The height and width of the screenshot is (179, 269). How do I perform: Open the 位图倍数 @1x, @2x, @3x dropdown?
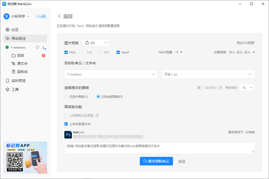click(242, 52)
